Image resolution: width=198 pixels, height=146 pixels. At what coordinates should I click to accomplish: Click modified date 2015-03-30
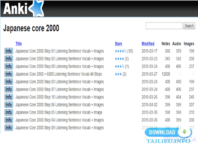click(x=150, y=112)
